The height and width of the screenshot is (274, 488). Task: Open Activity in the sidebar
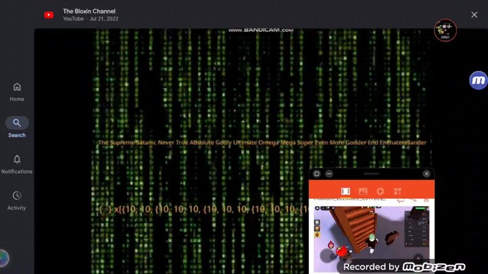tap(17, 201)
